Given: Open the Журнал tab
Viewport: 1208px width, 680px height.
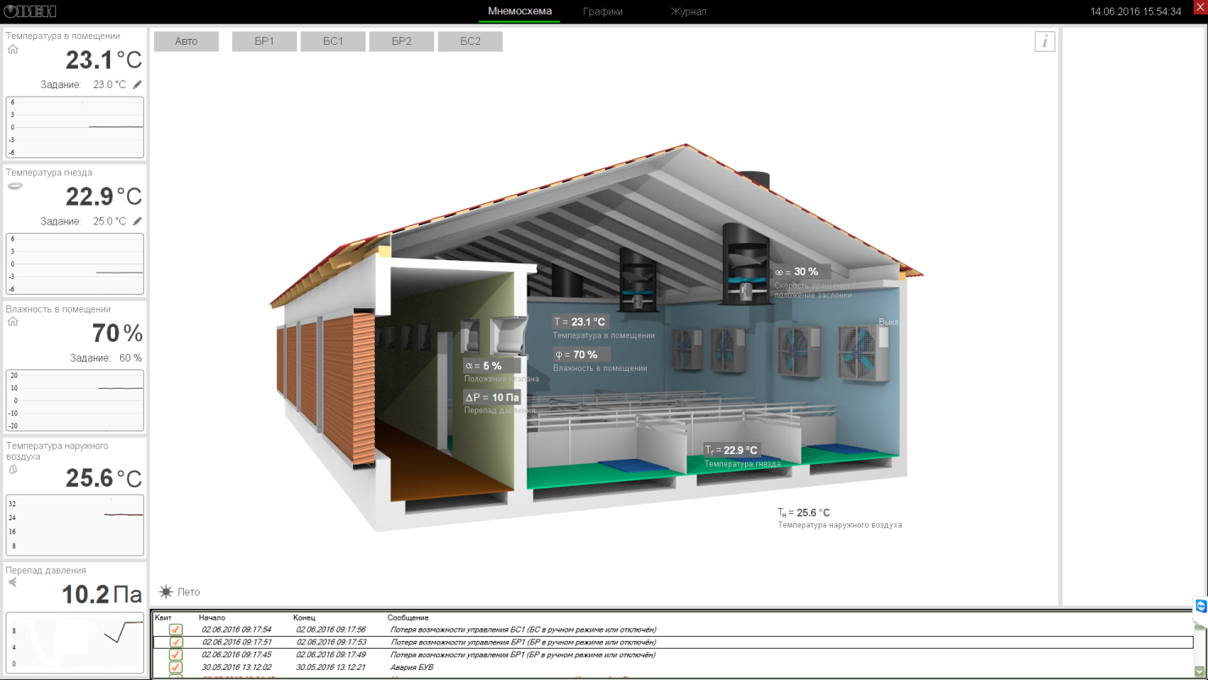Looking at the screenshot, I should [688, 12].
